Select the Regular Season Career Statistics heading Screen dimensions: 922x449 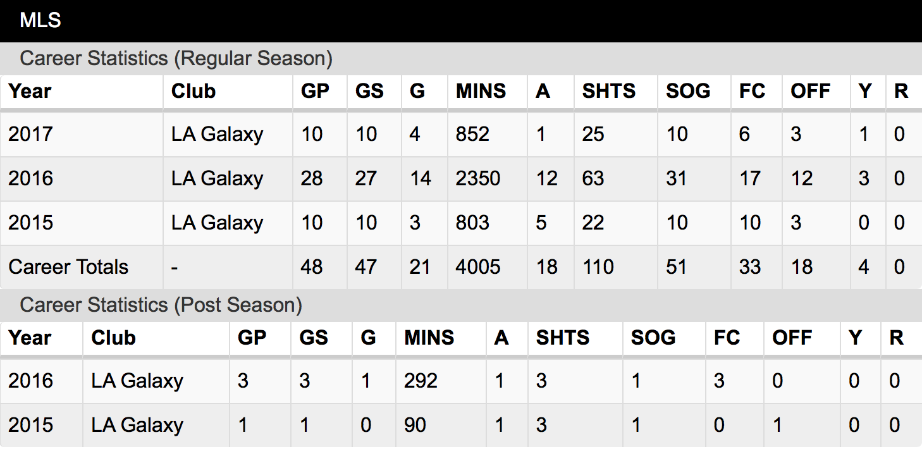tap(176, 58)
